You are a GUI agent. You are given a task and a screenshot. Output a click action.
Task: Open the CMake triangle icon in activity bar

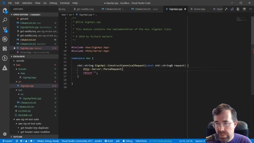pyautogui.click(x=5, y=68)
